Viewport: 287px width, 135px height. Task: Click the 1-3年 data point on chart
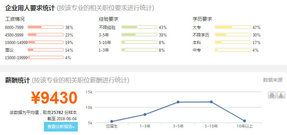pos(145,114)
